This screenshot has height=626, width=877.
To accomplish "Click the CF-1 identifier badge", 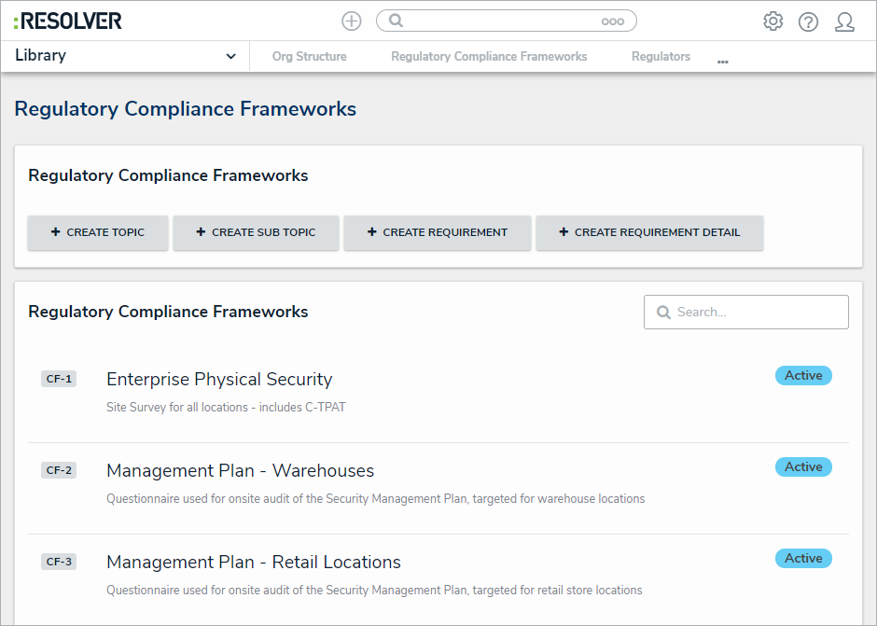I will (x=59, y=379).
